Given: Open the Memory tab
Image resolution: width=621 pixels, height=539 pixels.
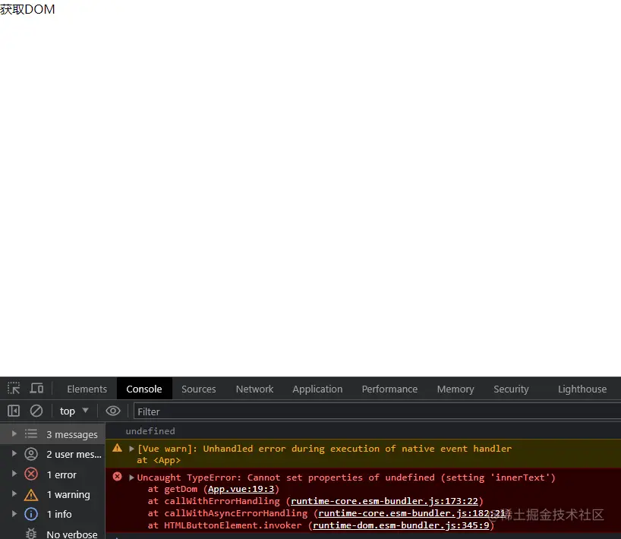Looking at the screenshot, I should click(x=456, y=389).
